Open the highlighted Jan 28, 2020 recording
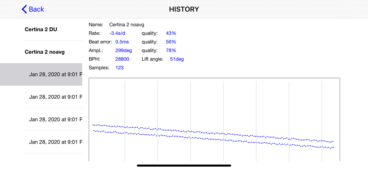 click(41, 74)
